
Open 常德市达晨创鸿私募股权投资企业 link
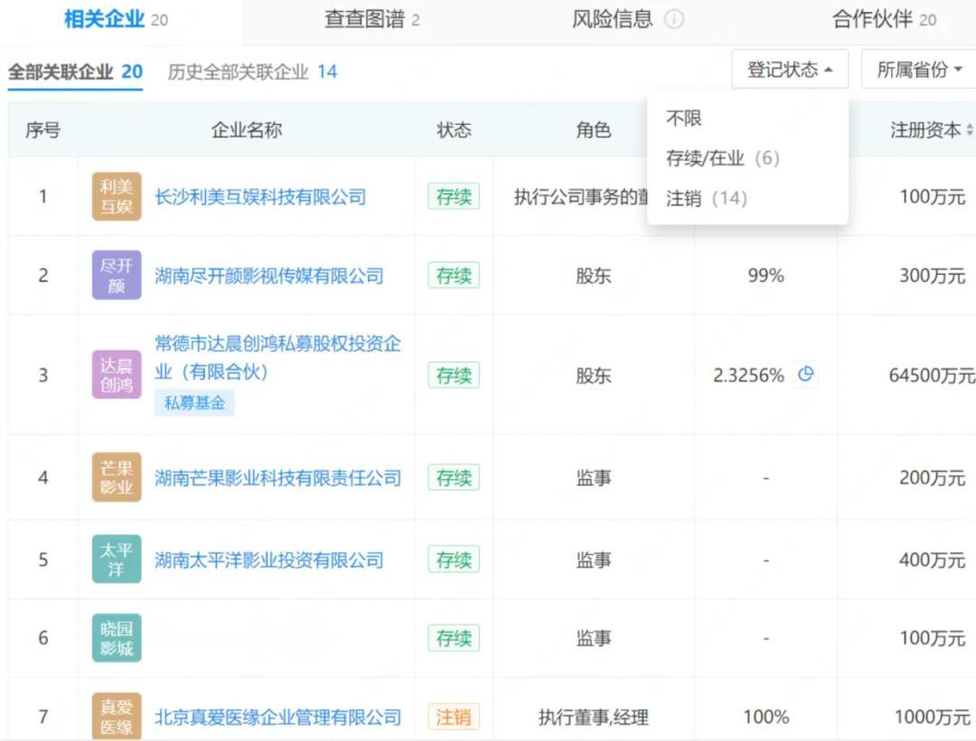click(277, 357)
